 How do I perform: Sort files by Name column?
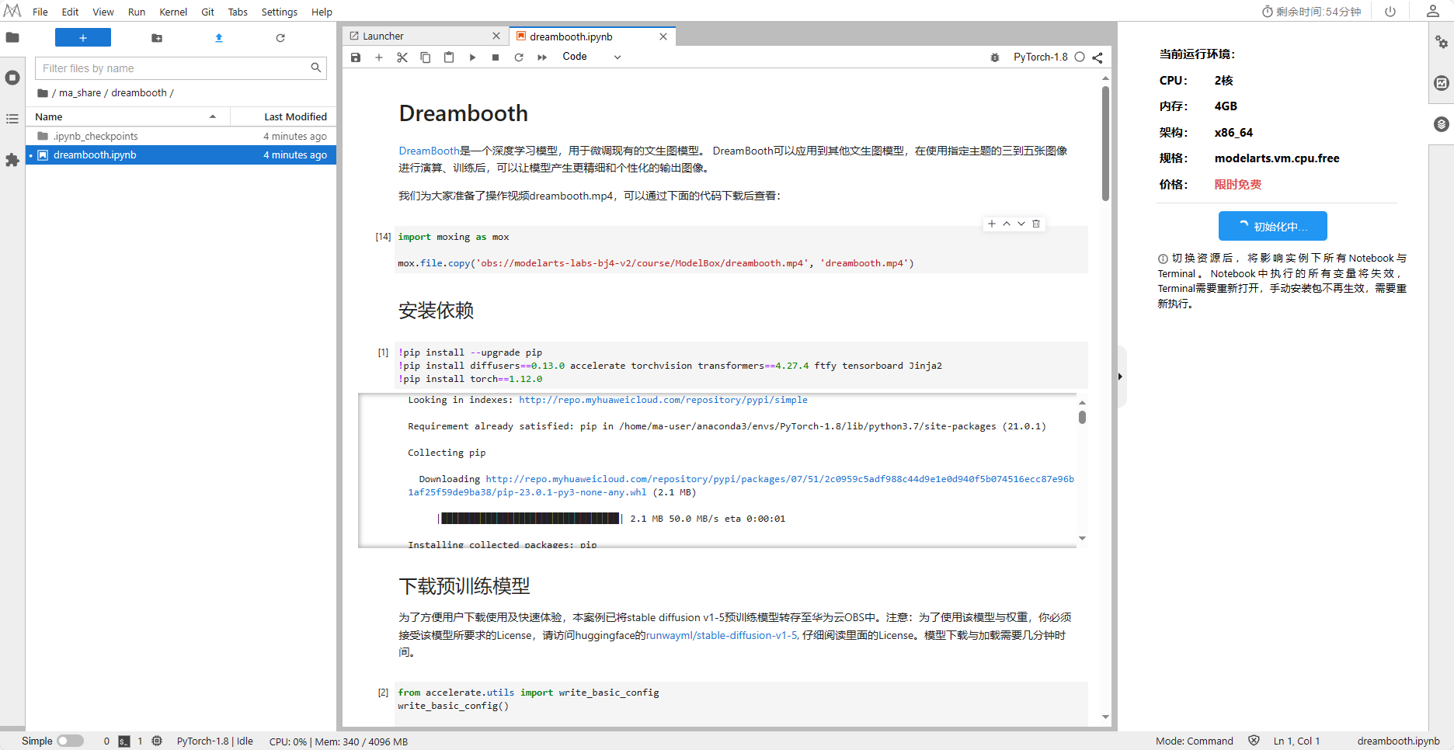tap(128, 117)
